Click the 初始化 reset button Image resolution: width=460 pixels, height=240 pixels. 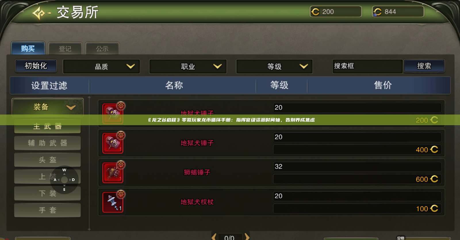point(36,66)
